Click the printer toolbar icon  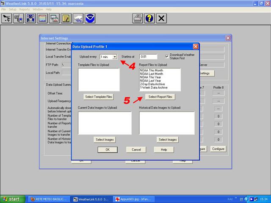138,18
